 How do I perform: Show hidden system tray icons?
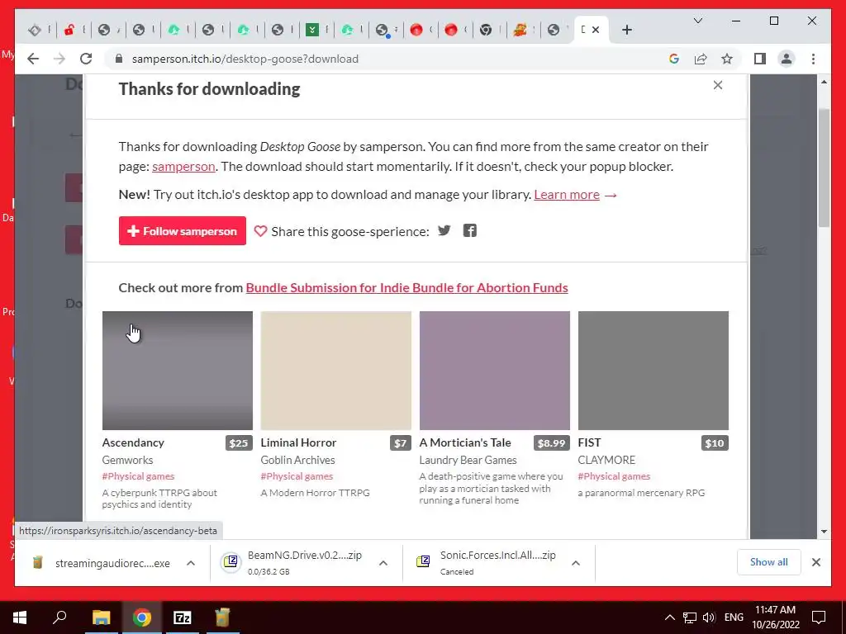[x=669, y=617]
